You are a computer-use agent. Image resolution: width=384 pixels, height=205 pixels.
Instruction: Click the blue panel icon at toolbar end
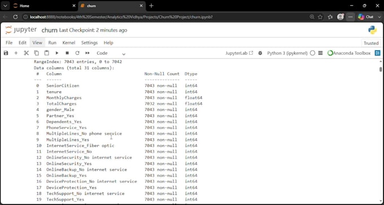378,53
